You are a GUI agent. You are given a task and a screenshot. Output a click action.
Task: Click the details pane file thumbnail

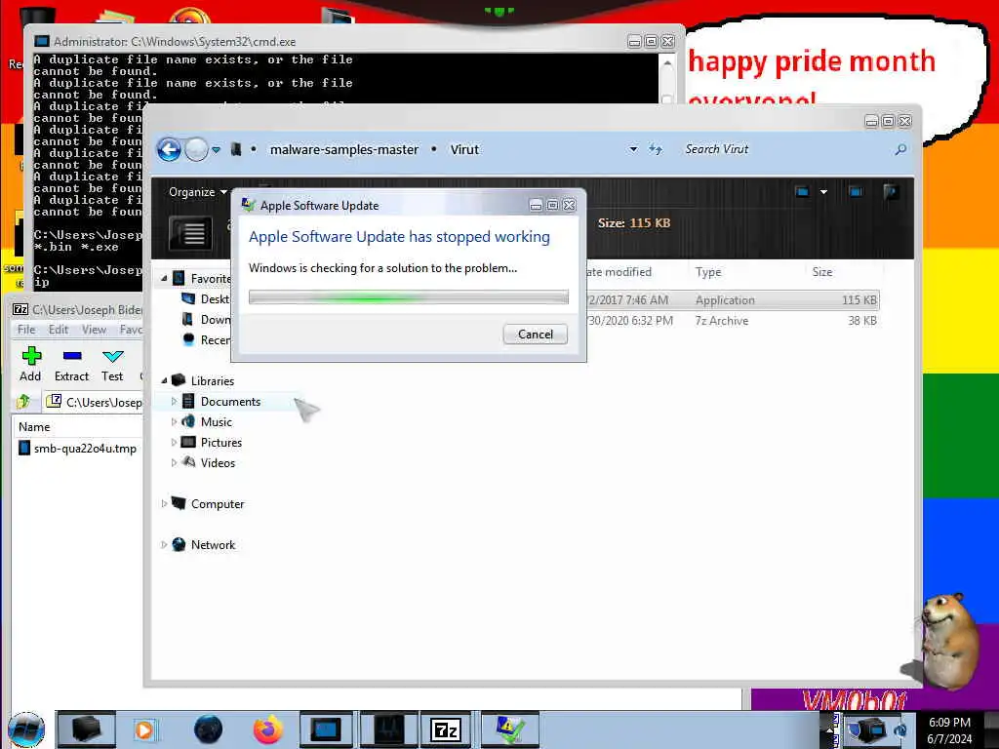click(x=190, y=233)
